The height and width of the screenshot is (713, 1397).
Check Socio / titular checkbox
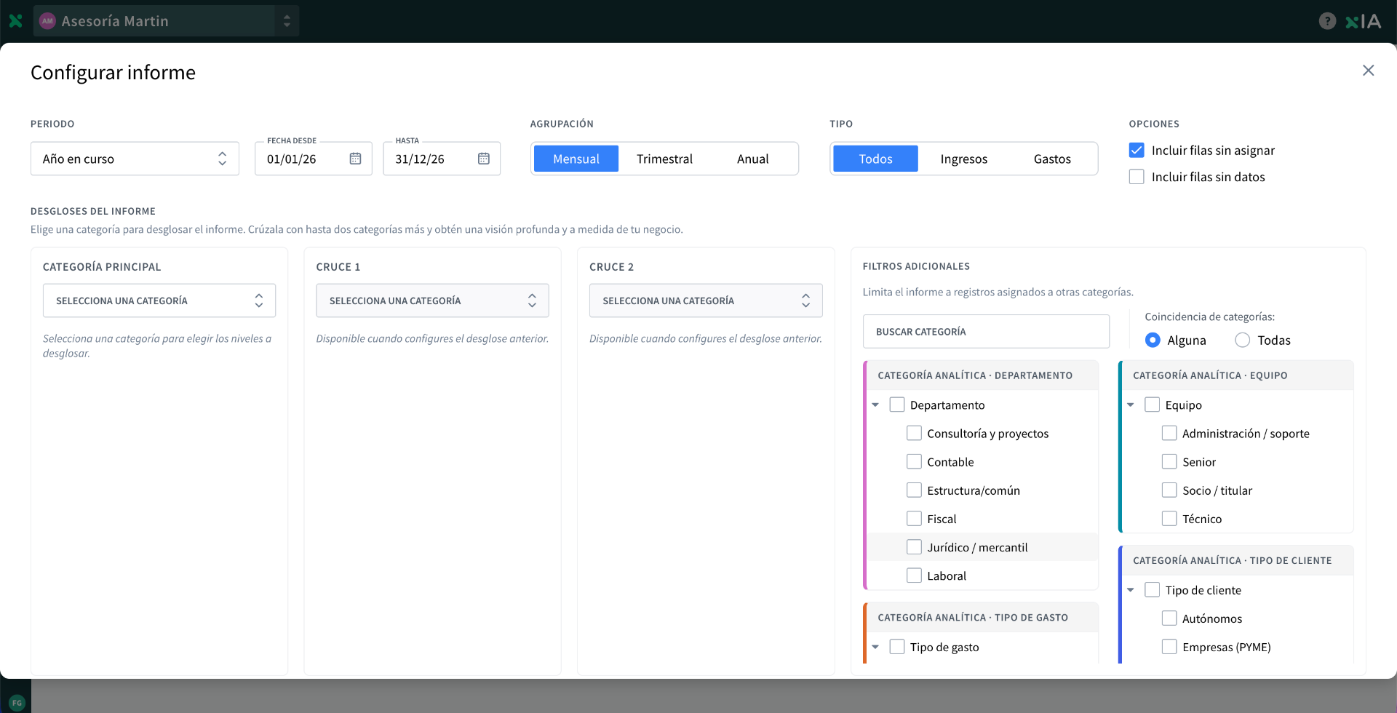click(x=1169, y=490)
